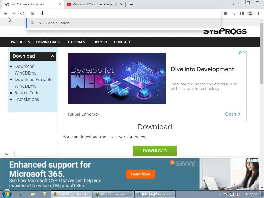Open Windows Explorer from the taskbar
This screenshot has height=198, width=264.
[33, 194]
